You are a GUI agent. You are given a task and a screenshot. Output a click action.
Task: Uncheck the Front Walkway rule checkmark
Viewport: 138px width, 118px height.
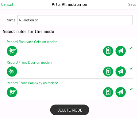[131, 89]
